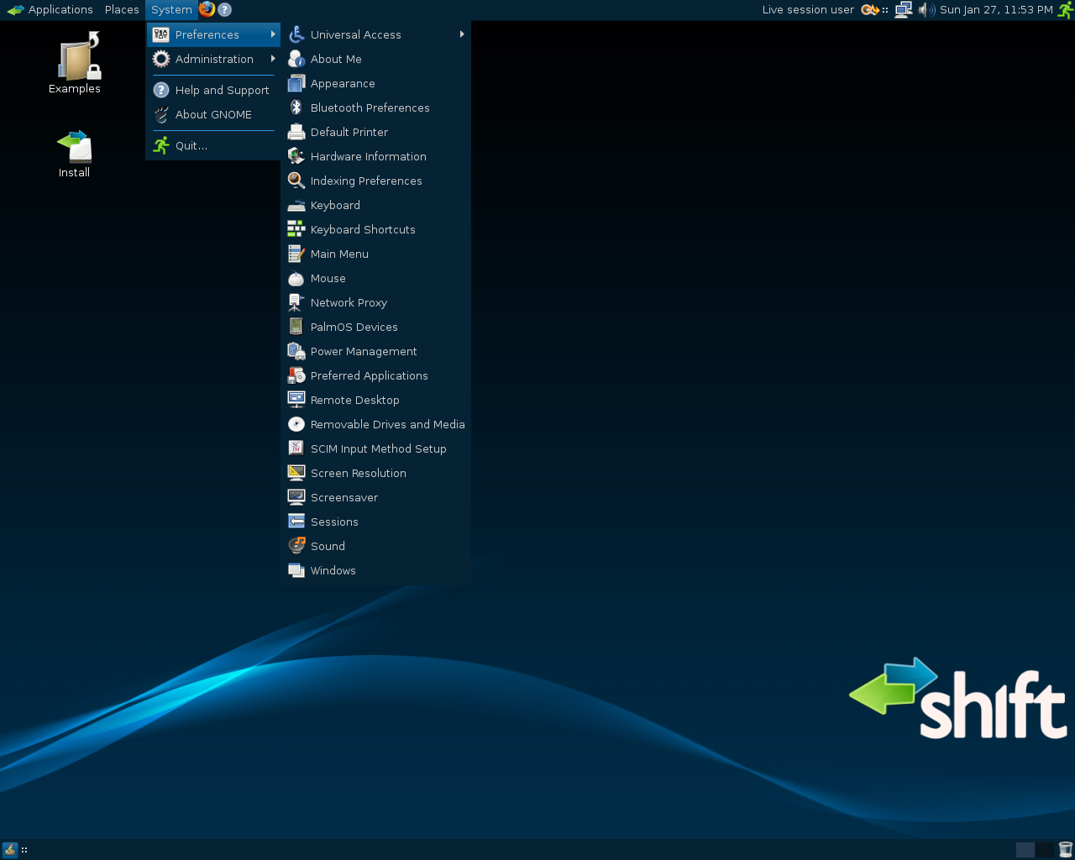This screenshot has height=860, width=1075.
Task: Open the Places menu
Action: pos(122,10)
